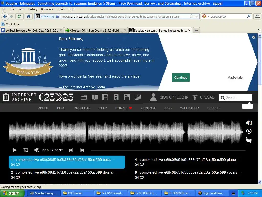Viewport: 262px width, 197px height.
Task: Bookmark page with the star icon
Action: coord(191,16)
